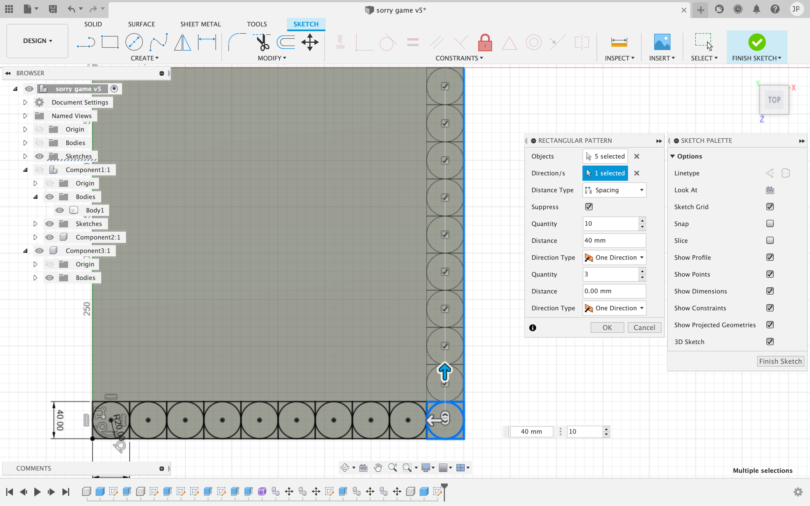
Task: Select the Sketch Dimension tool
Action: coord(207,42)
